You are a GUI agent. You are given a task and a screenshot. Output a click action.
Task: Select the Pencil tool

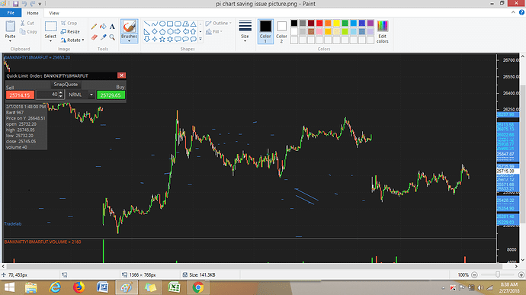tap(95, 27)
